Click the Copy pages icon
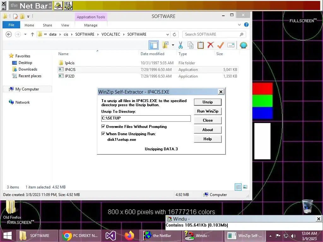Screen dimensions: 323x242 tap(191, 45)
